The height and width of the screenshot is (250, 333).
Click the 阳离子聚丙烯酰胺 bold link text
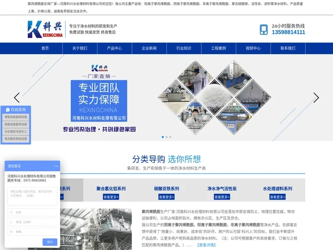(213, 225)
